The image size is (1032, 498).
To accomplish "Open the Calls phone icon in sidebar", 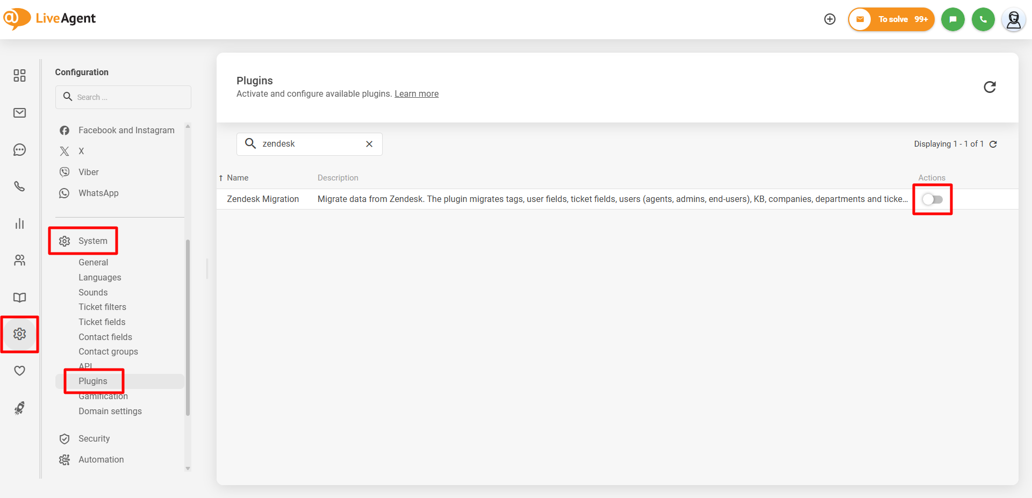I will (20, 186).
